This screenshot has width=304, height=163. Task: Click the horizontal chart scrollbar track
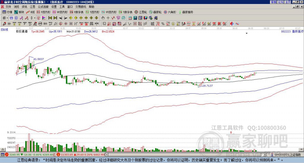186,155
